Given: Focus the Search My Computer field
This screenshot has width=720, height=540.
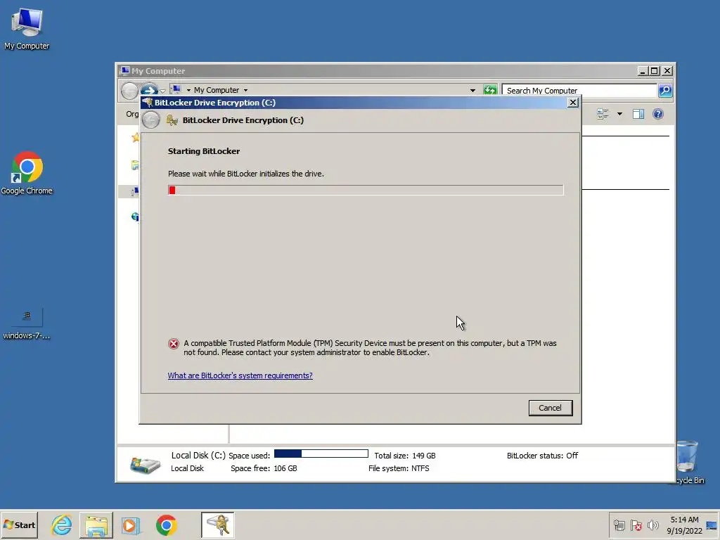Looking at the screenshot, I should tap(579, 91).
